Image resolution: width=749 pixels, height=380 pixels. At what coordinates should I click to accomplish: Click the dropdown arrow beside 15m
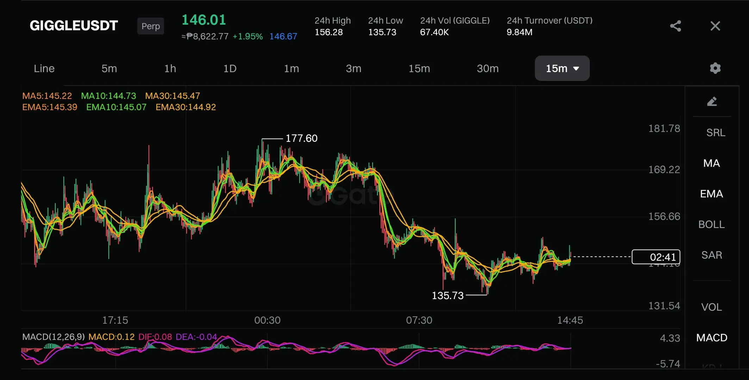click(576, 69)
